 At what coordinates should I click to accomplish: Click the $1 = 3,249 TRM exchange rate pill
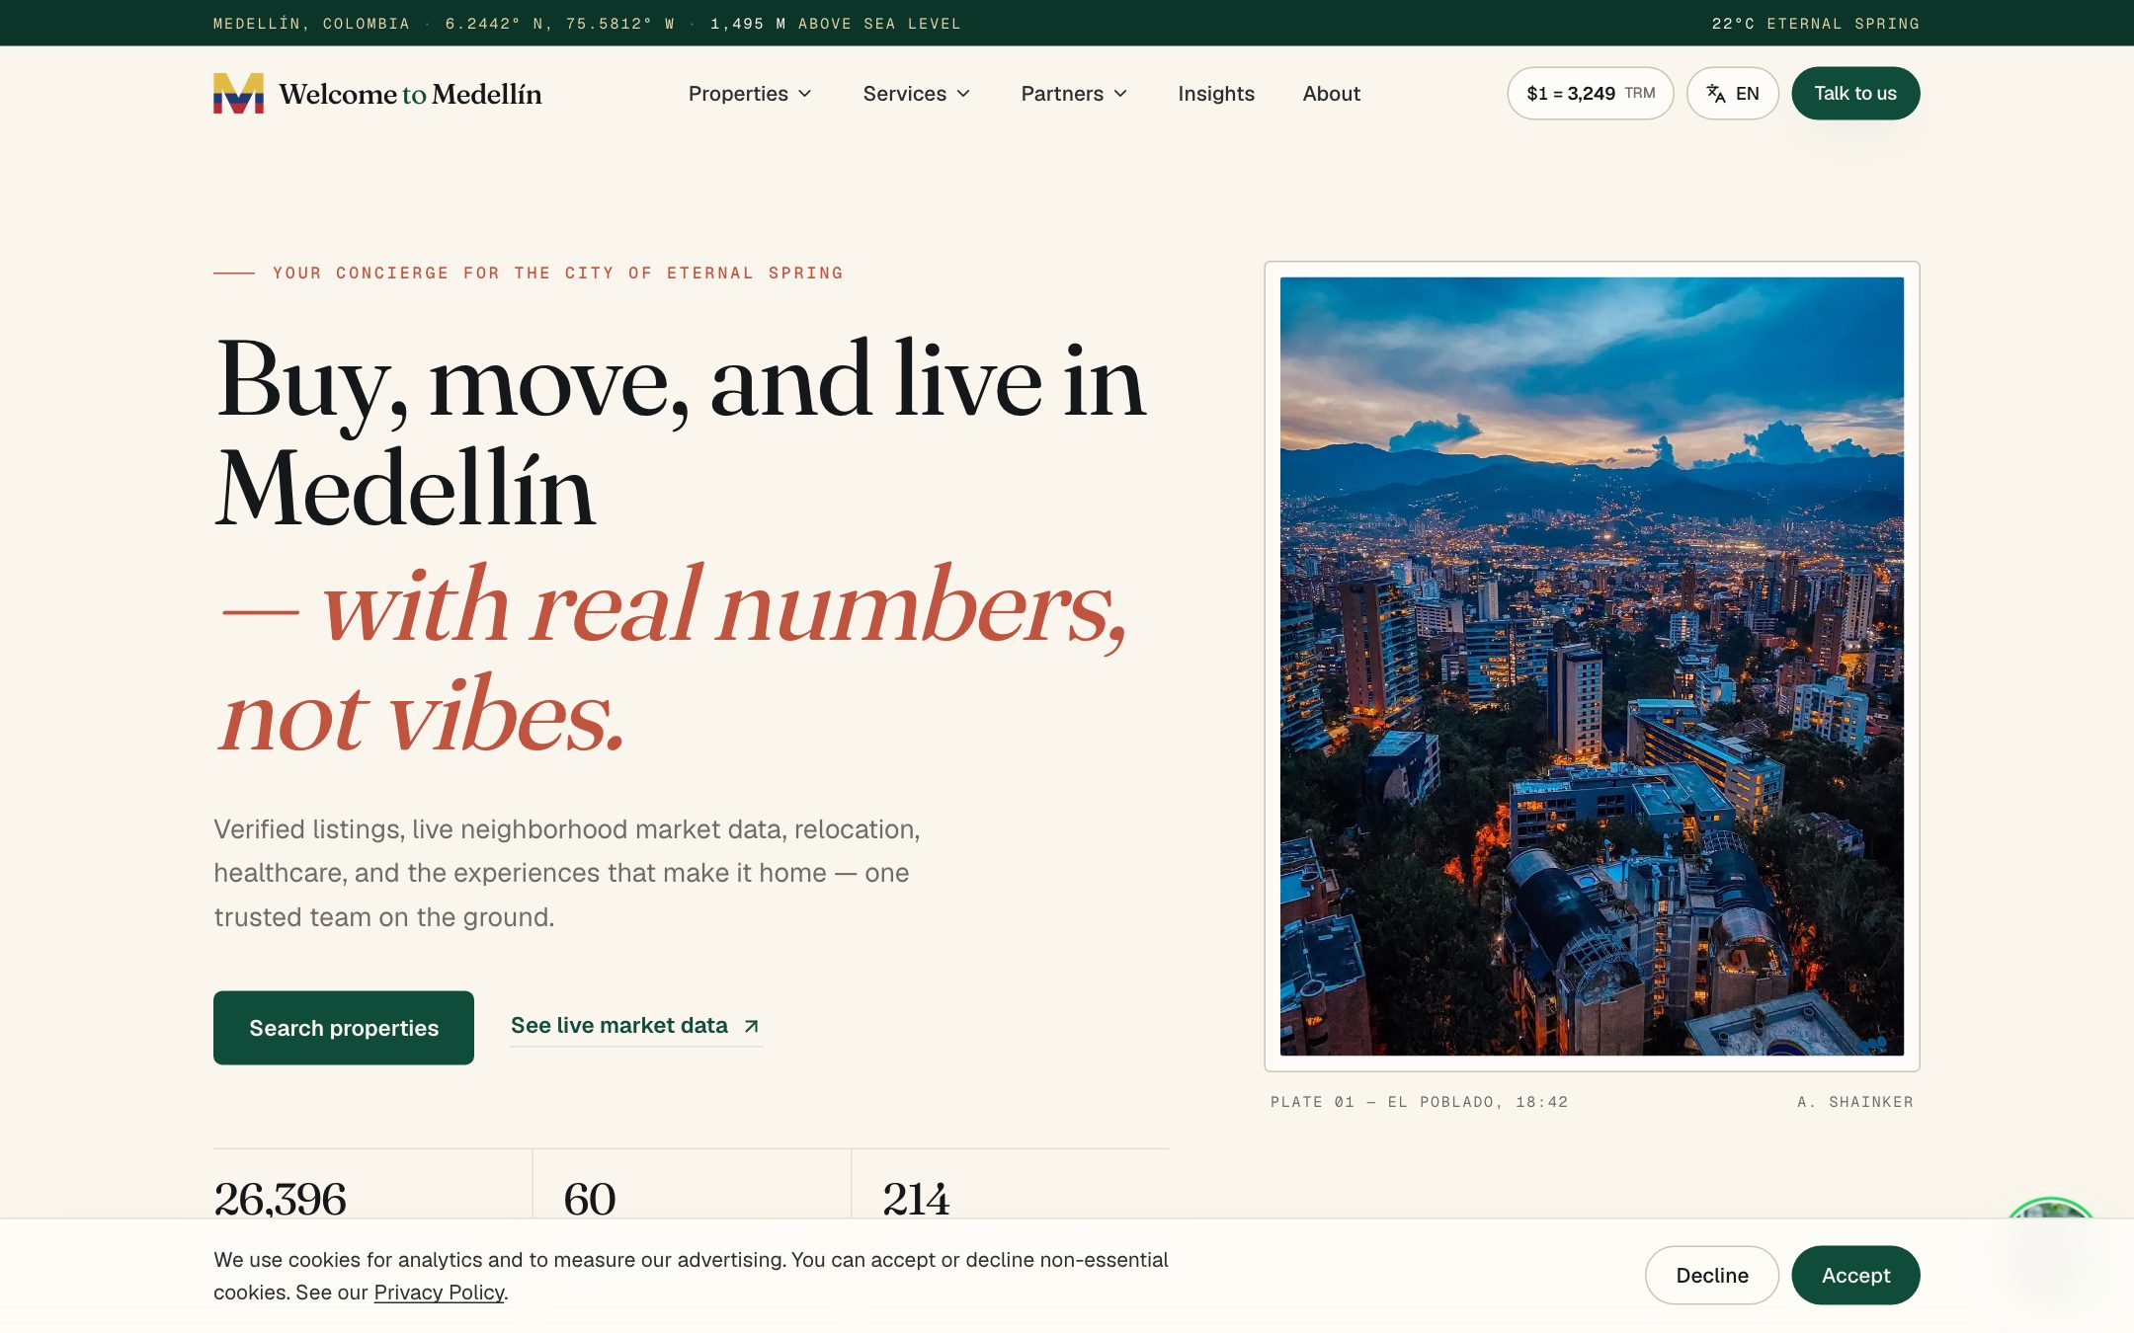pyautogui.click(x=1590, y=94)
